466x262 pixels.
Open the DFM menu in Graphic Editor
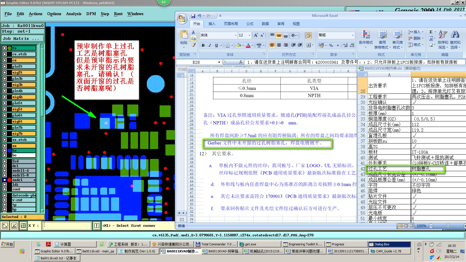[x=91, y=14]
